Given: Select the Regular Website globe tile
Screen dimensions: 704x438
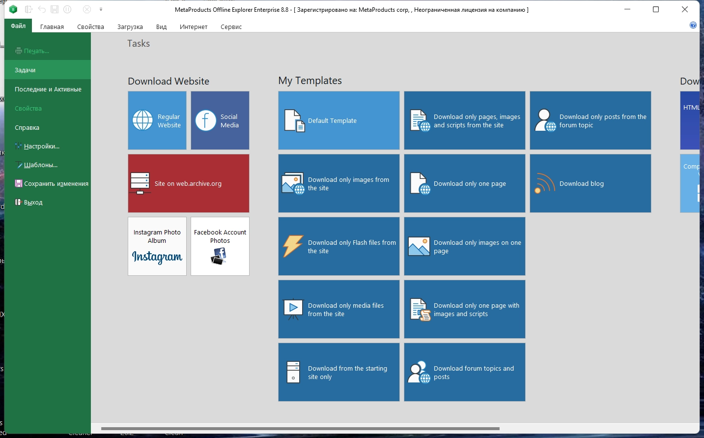Looking at the screenshot, I should pyautogui.click(x=157, y=120).
